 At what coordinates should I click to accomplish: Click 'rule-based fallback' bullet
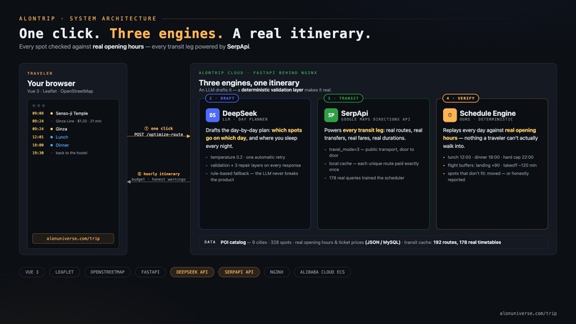click(x=254, y=177)
